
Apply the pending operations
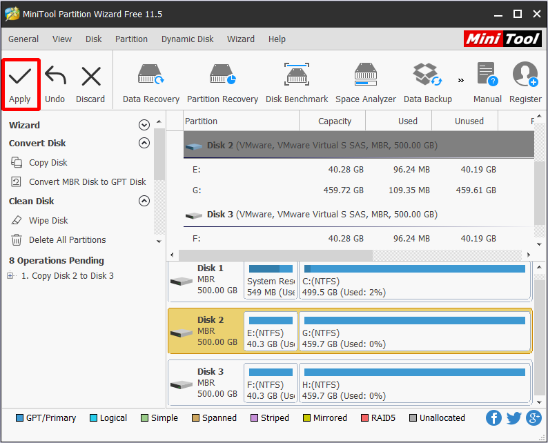point(20,85)
